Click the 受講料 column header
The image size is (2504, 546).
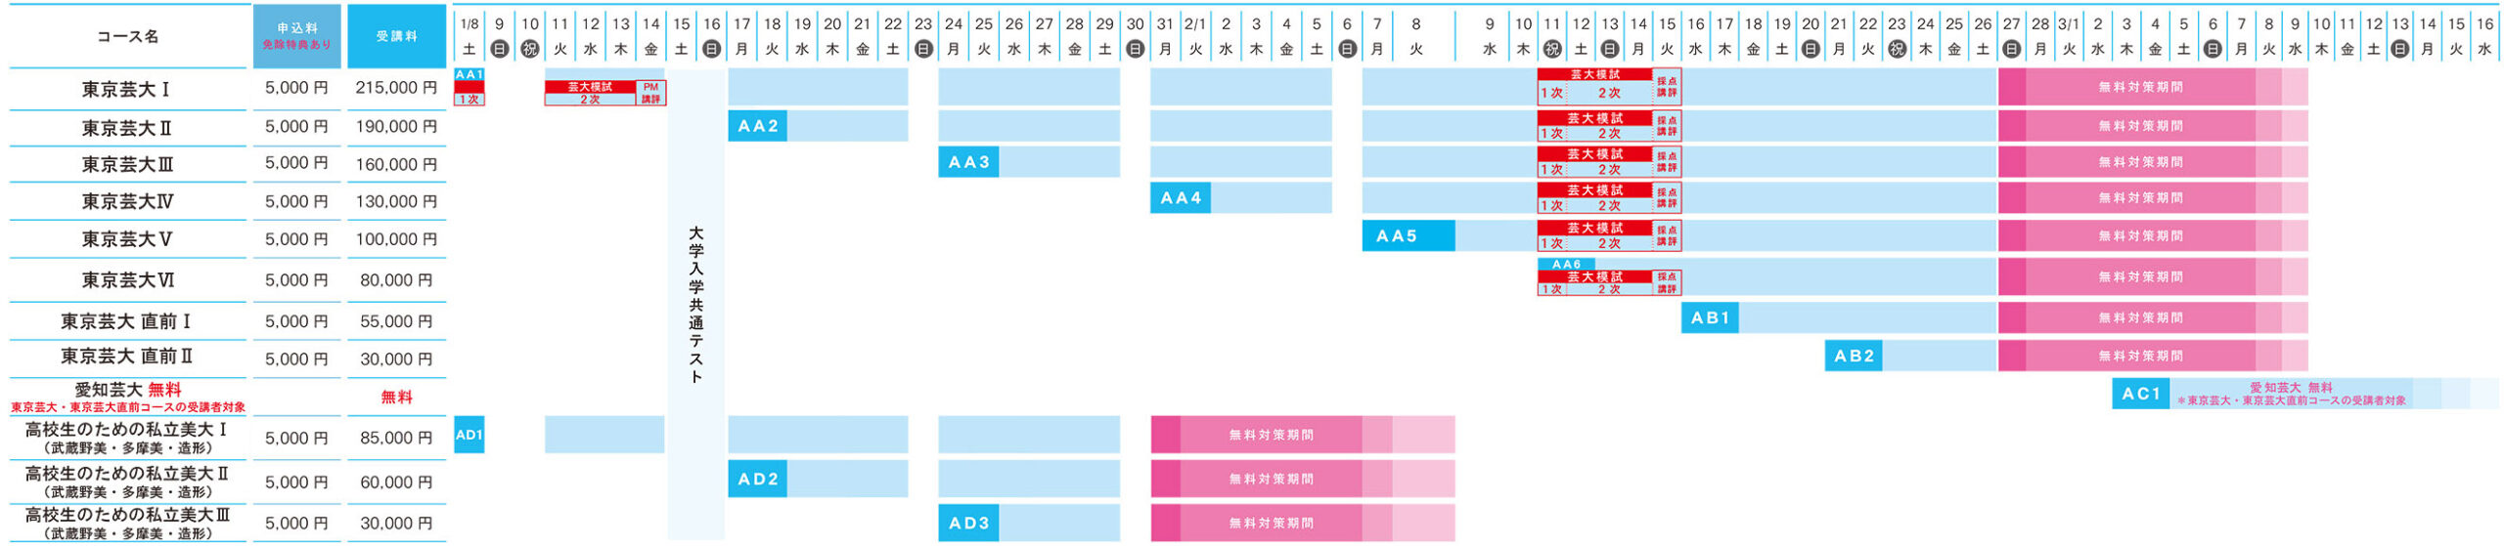tap(396, 36)
